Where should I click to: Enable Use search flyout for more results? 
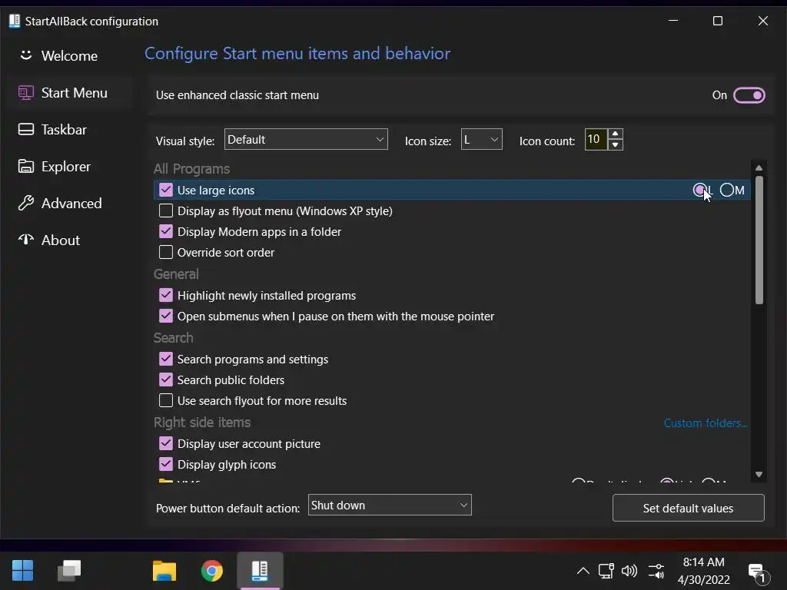166,400
